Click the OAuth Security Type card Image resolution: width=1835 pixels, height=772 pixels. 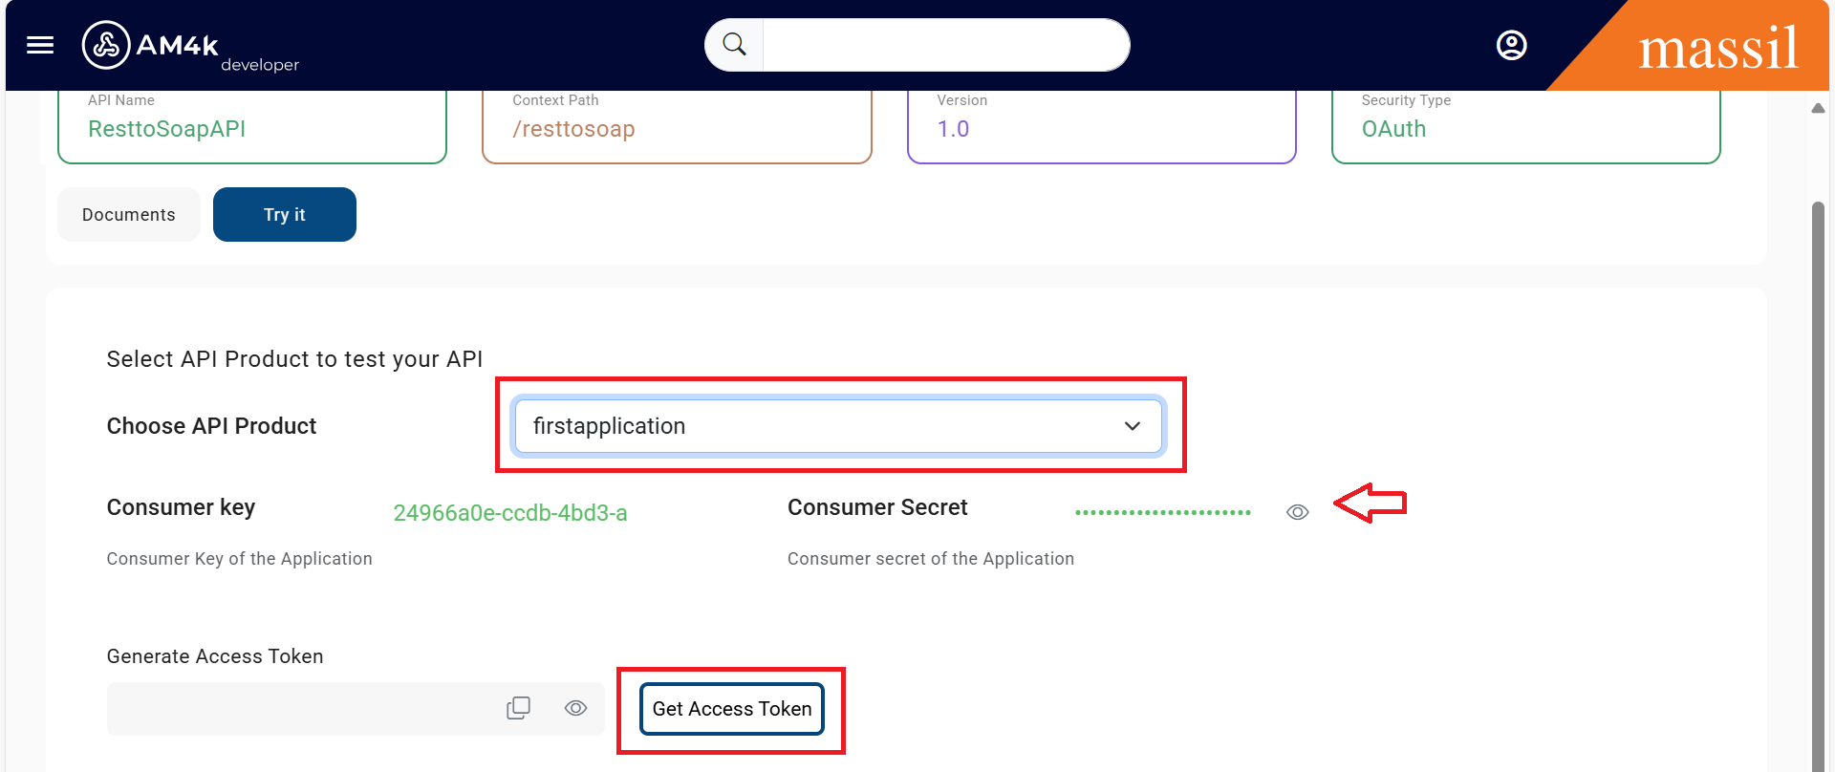1525,127
